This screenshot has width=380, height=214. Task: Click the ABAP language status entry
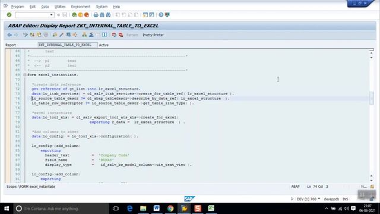click(x=295, y=187)
